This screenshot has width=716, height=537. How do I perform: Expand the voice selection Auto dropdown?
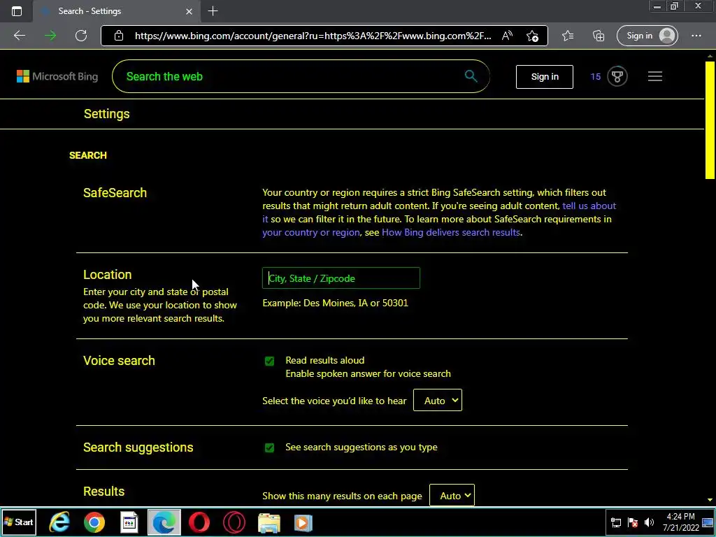[438, 401]
